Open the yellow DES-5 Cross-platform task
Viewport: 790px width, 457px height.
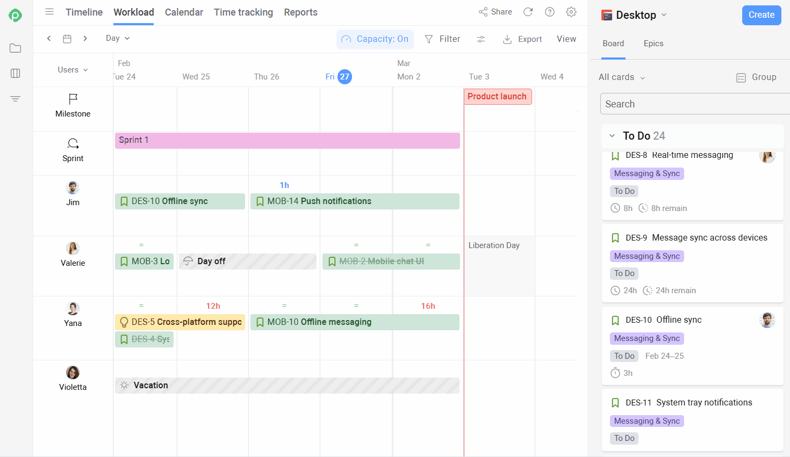click(x=180, y=322)
